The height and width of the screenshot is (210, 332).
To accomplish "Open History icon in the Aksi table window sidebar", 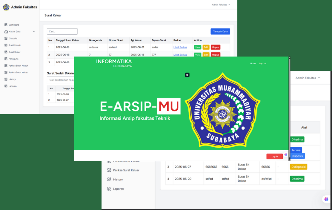I will click(x=109, y=179).
